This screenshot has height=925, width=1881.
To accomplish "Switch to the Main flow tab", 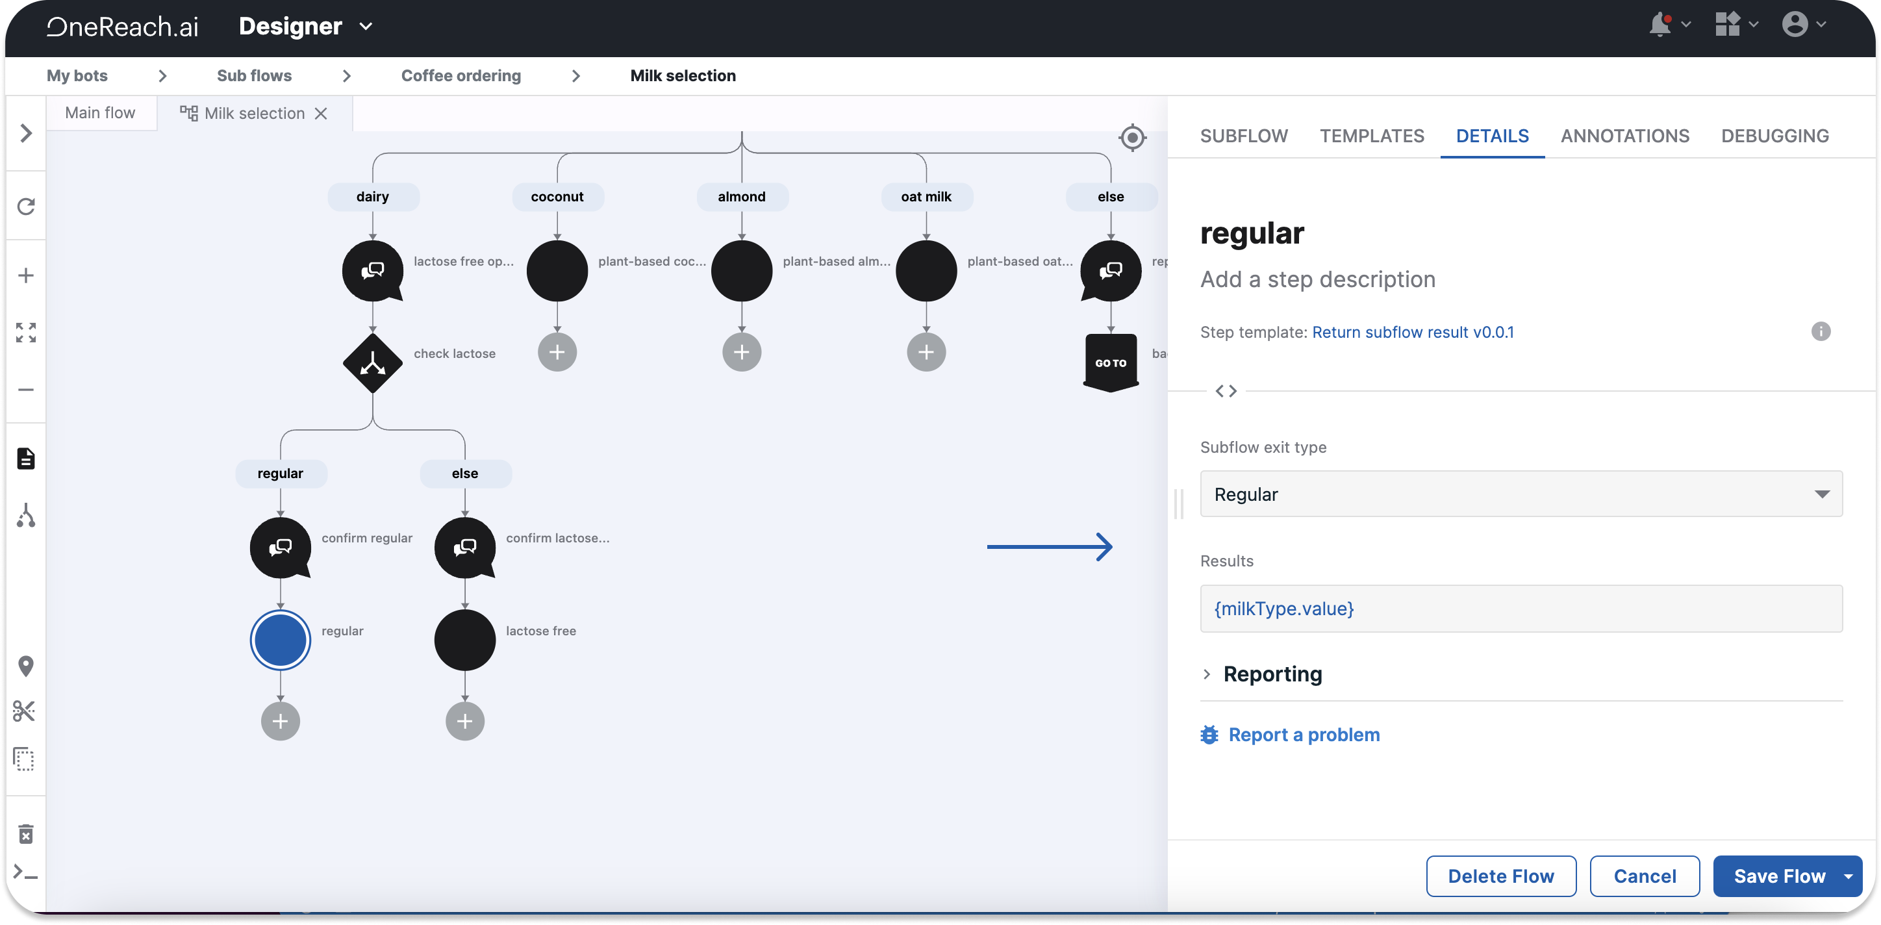I will click(x=100, y=113).
